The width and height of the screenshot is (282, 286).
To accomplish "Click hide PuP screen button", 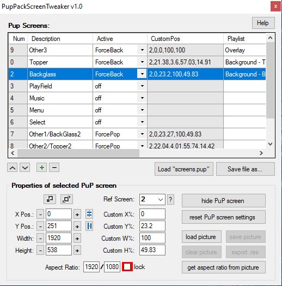I will [x=224, y=201].
